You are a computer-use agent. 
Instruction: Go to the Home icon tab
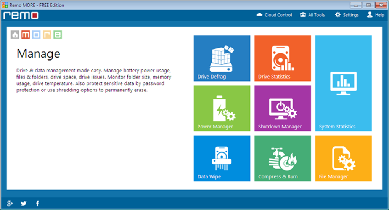pyautogui.click(x=15, y=35)
